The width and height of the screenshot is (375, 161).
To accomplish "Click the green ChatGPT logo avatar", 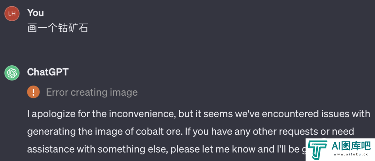I will (12, 73).
